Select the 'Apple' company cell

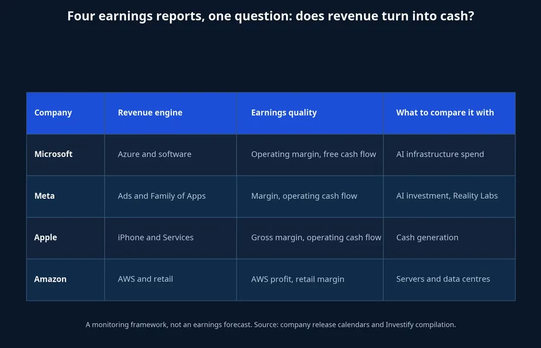click(x=66, y=238)
